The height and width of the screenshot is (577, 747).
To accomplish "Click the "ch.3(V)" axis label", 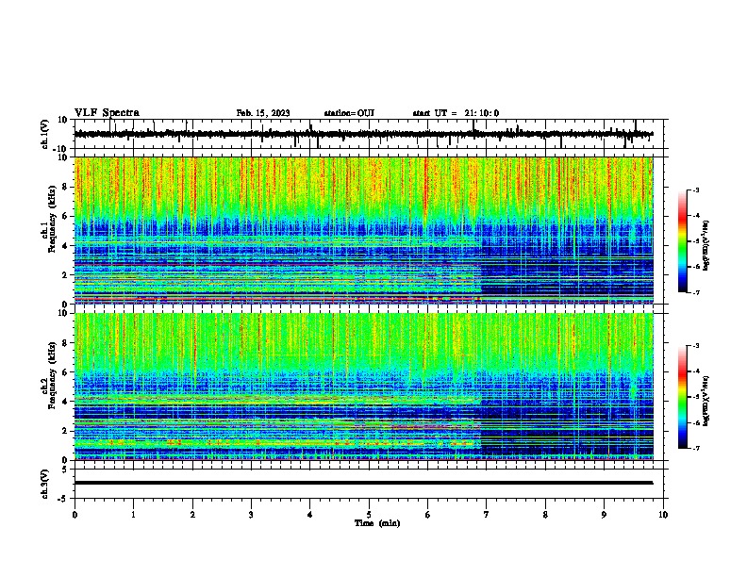I will click(x=45, y=484).
